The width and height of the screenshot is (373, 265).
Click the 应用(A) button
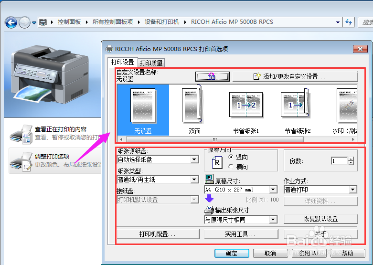309,254
